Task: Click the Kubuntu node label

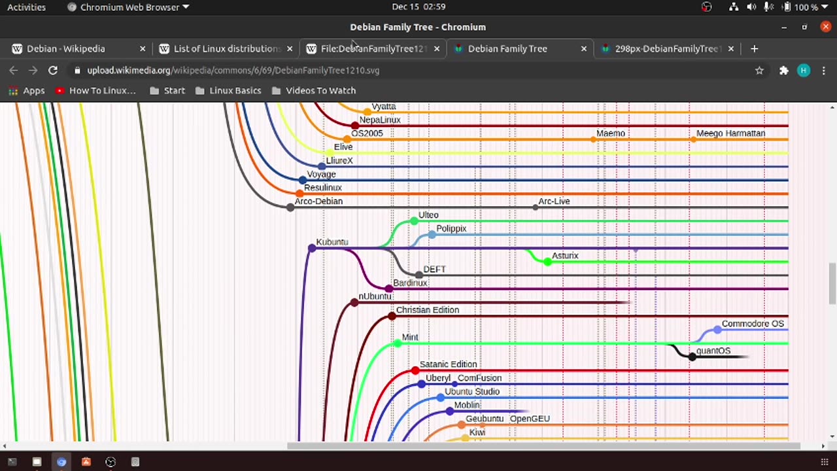Action: 332,242
